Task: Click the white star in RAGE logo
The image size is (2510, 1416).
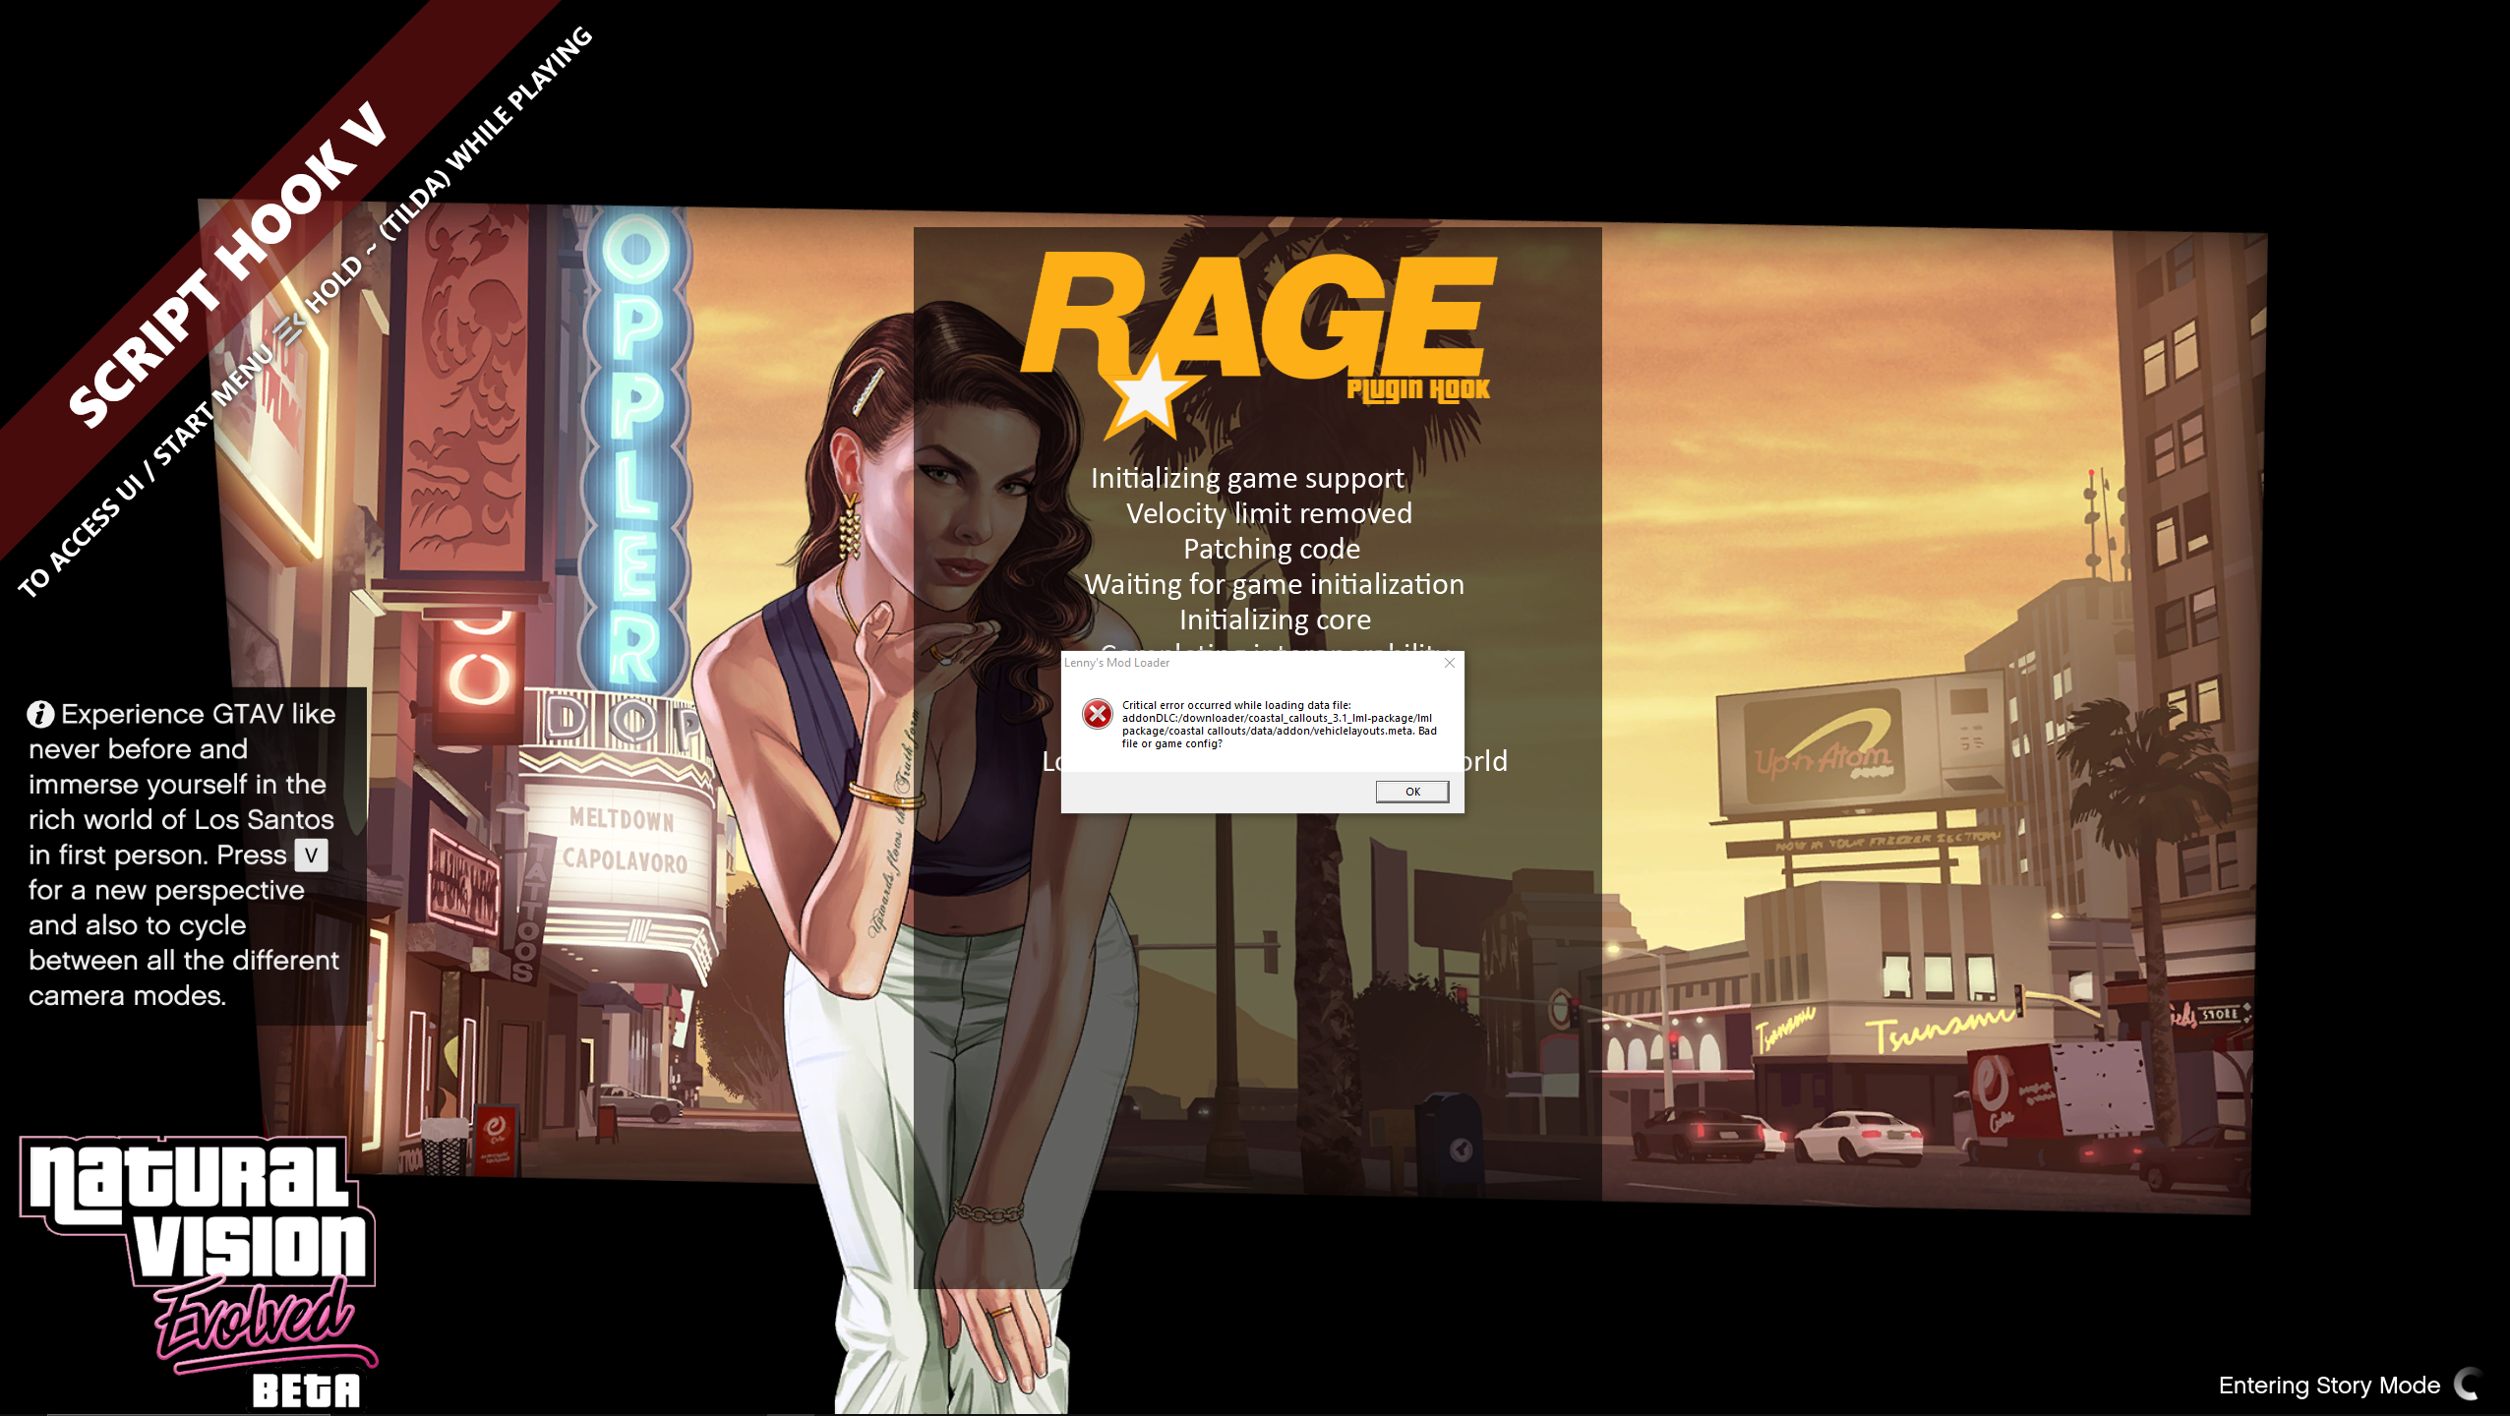Action: tap(1148, 396)
